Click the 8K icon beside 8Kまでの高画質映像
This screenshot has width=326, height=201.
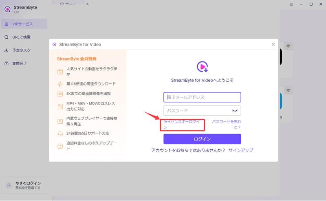click(x=60, y=94)
